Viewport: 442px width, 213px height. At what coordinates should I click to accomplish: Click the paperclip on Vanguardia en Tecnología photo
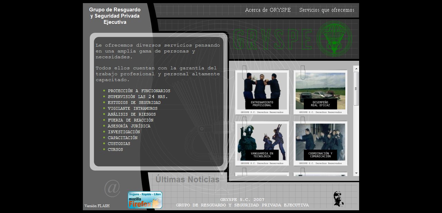pyautogui.click(x=244, y=122)
